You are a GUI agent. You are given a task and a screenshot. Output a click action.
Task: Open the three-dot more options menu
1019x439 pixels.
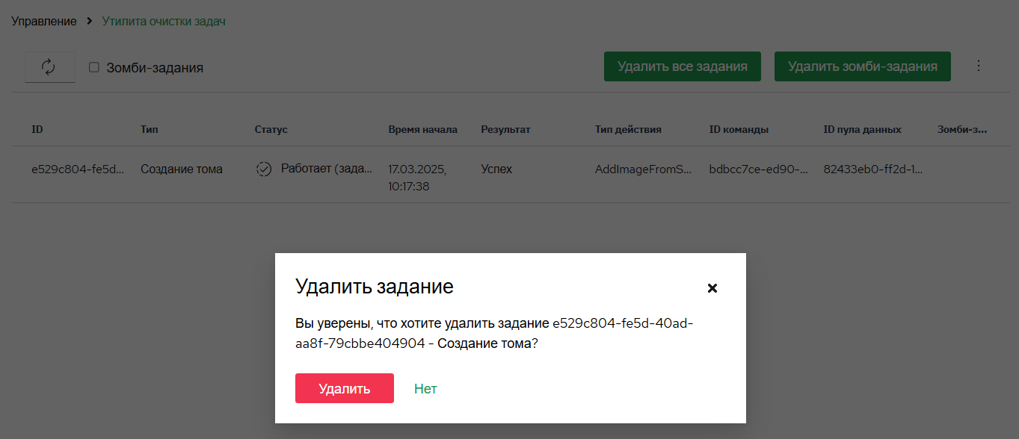[x=979, y=66]
